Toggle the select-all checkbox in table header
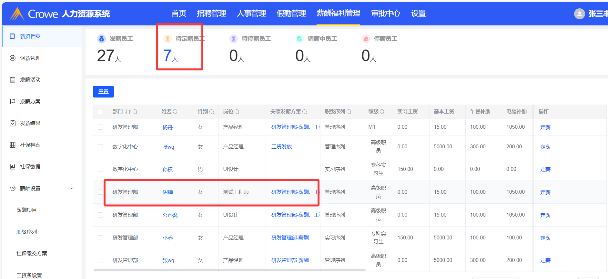This screenshot has width=608, height=279. [100, 112]
